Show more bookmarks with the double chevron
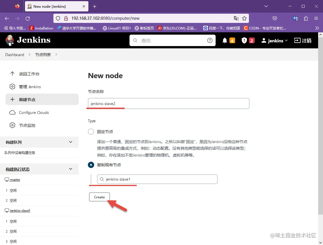323x245 pixels. coord(317,28)
